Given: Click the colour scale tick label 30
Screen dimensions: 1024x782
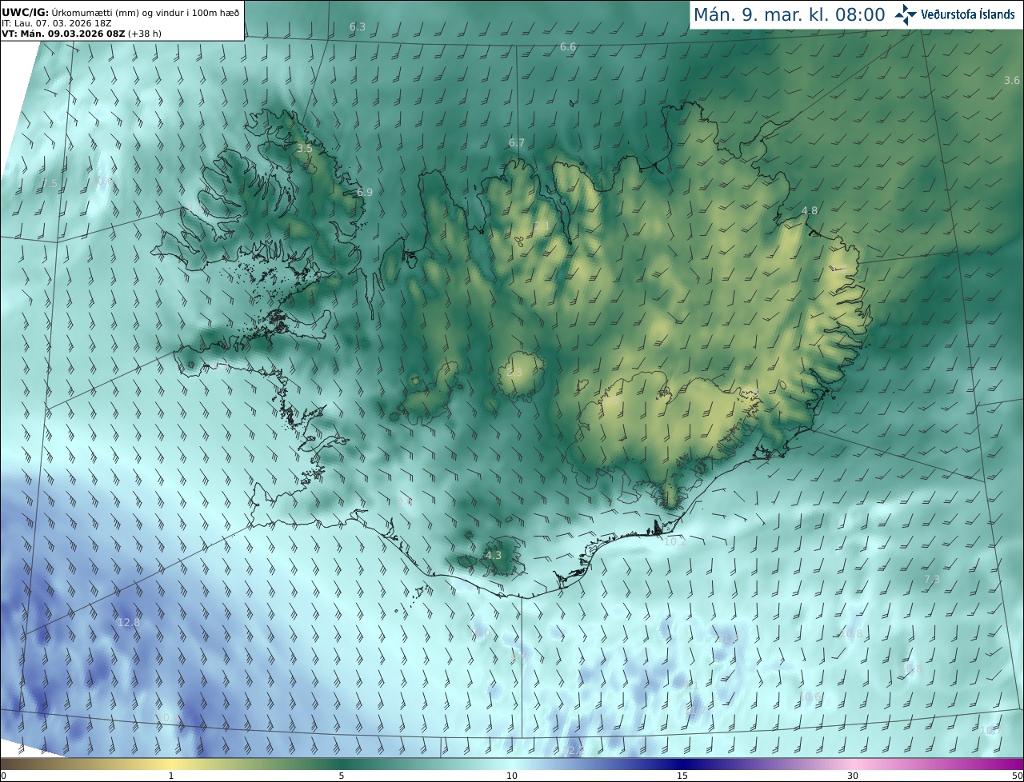Looking at the screenshot, I should 853,776.
